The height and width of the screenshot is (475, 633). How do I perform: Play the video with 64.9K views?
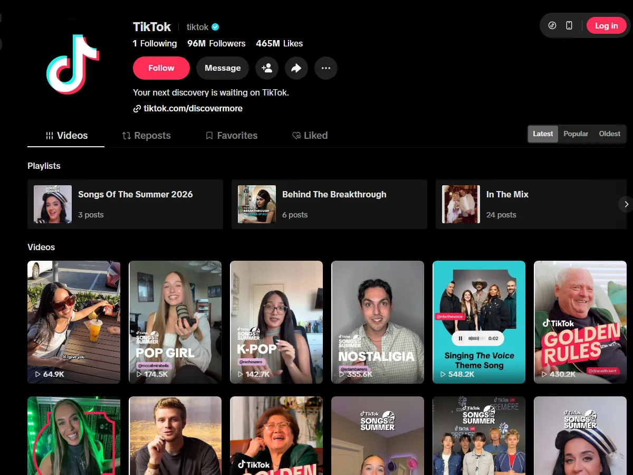[74, 322]
